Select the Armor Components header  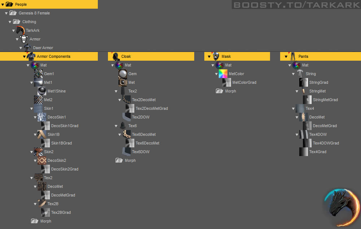[x=53, y=56]
